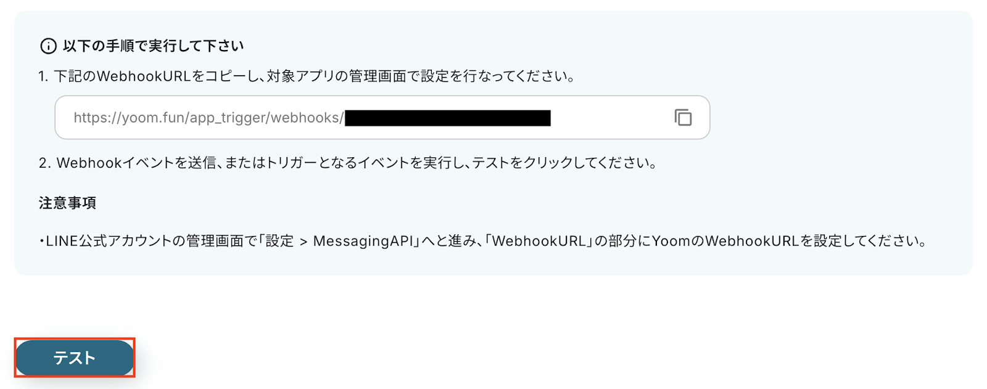Click the step number 2. label
This screenshot has width=987, height=389.
coord(44,163)
